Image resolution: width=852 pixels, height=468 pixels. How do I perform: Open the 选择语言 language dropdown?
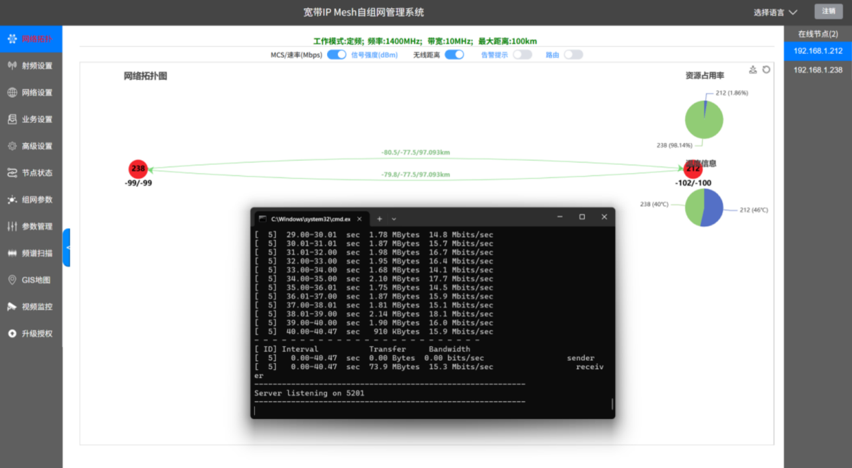tap(775, 12)
